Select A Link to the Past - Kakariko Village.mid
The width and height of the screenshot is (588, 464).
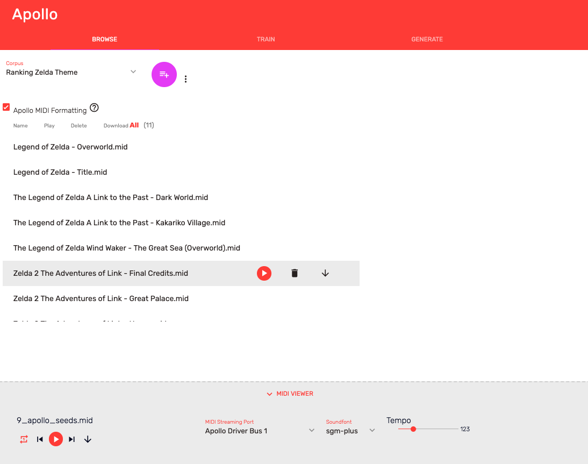181,223
